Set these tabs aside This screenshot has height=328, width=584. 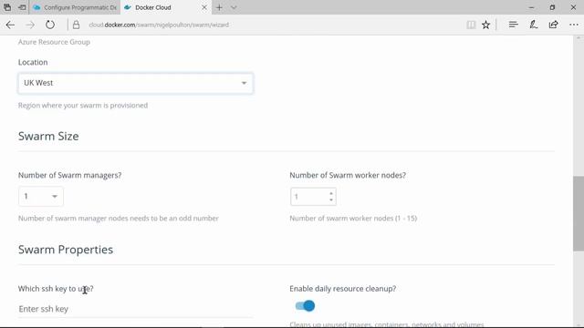22,7
